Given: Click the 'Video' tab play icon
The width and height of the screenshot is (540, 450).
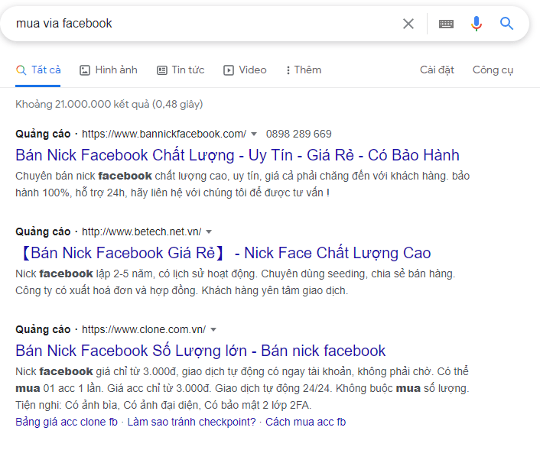Looking at the screenshot, I should coord(229,70).
